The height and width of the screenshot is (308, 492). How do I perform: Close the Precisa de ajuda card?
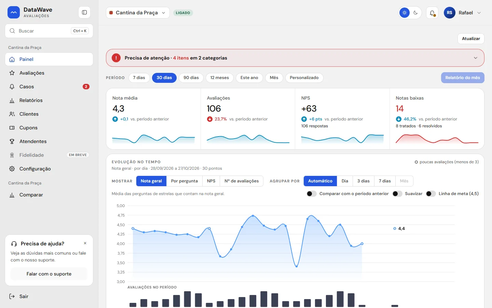[85, 243]
